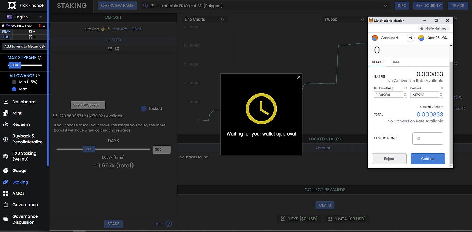Click the days input field showing 365

(x=161, y=150)
